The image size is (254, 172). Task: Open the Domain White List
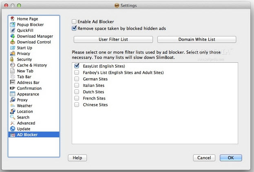click(197, 40)
